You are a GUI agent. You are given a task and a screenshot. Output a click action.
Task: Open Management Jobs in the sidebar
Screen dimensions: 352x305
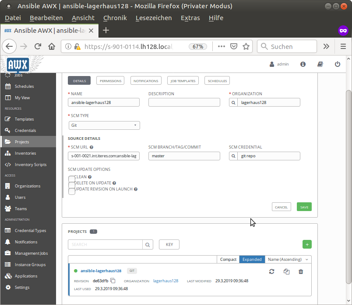pos(31,253)
